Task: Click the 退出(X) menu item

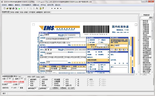Action: [x=58, y=5]
